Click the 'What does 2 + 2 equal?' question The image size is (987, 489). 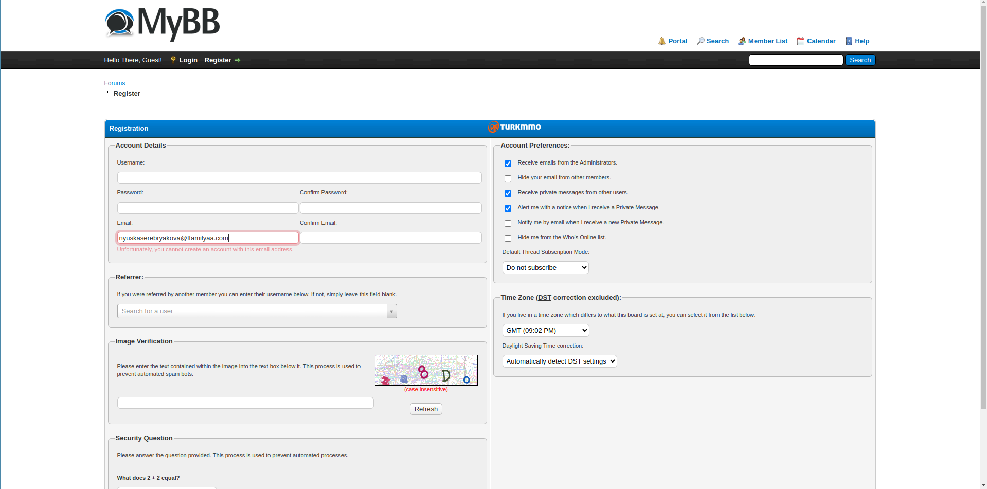tap(148, 478)
